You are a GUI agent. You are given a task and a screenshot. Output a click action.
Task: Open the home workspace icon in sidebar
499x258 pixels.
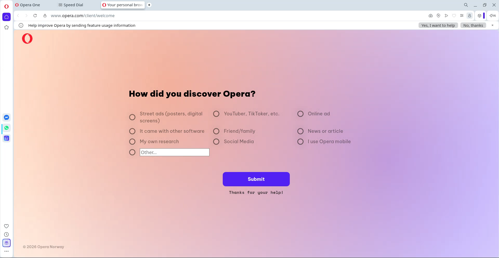(6, 17)
